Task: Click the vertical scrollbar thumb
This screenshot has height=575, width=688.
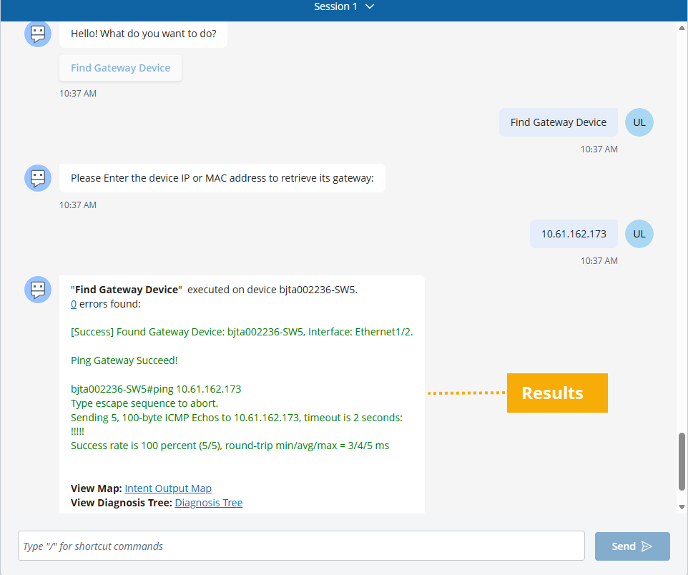Action: (682, 461)
